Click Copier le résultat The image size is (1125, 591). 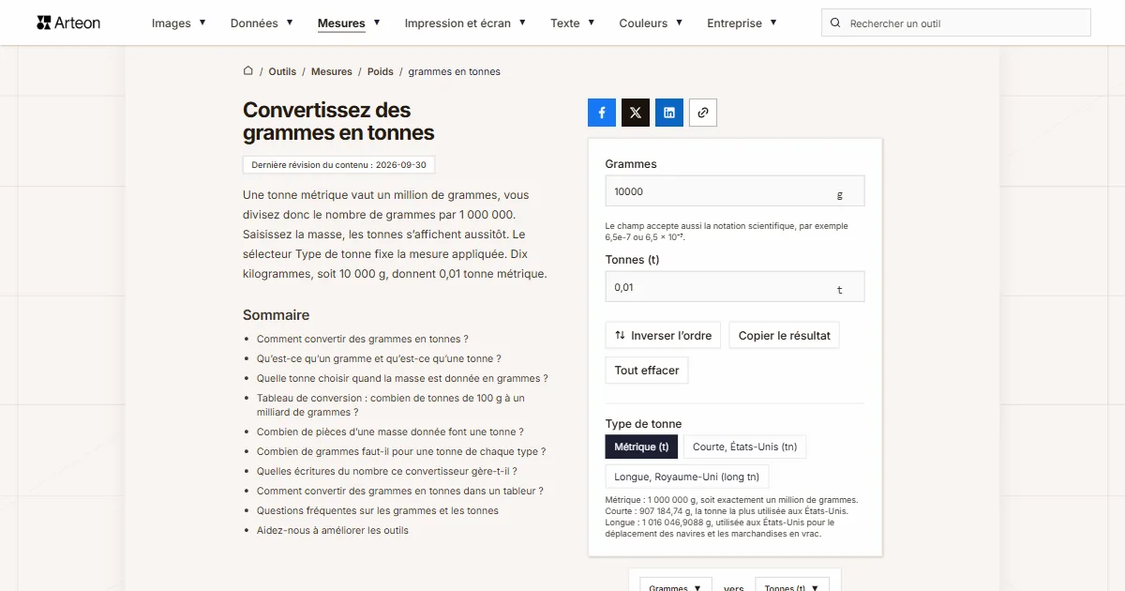point(784,336)
